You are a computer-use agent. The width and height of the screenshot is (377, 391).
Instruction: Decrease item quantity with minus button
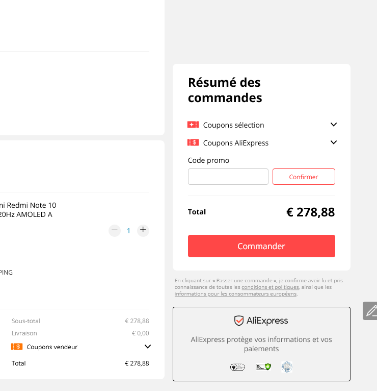pos(115,230)
